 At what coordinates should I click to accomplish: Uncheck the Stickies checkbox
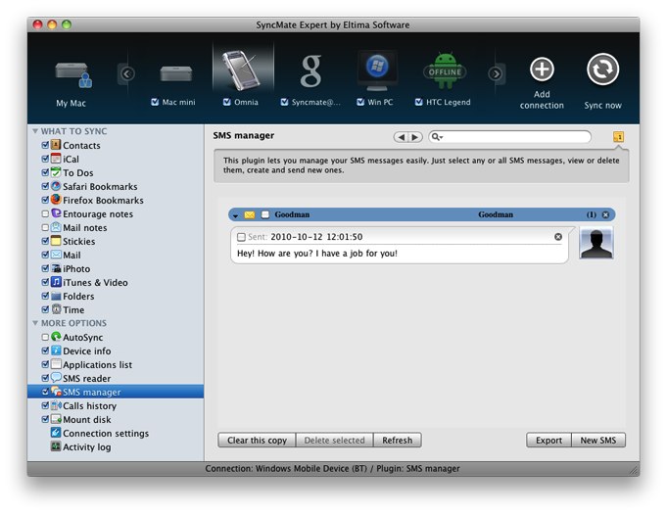pyautogui.click(x=45, y=241)
